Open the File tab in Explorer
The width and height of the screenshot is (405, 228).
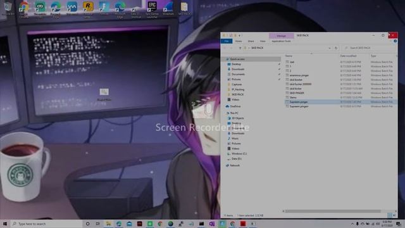point(227,41)
